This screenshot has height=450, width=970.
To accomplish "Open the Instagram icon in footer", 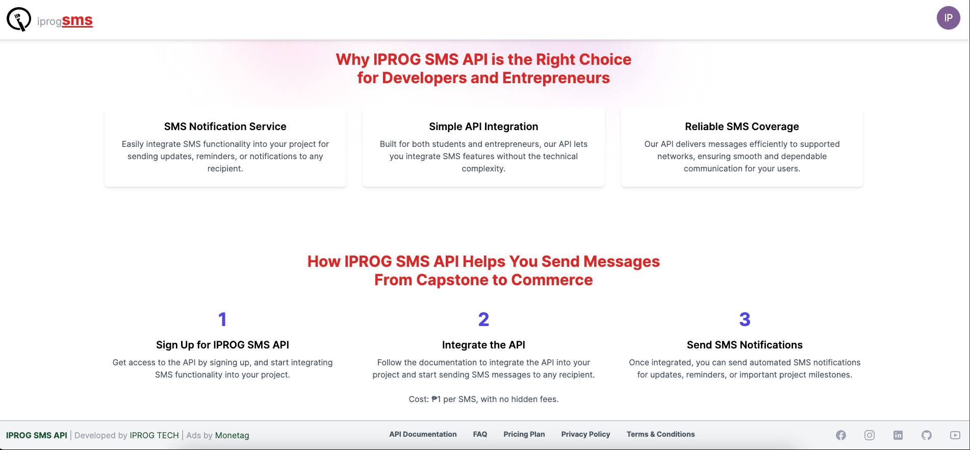I will click(x=870, y=435).
